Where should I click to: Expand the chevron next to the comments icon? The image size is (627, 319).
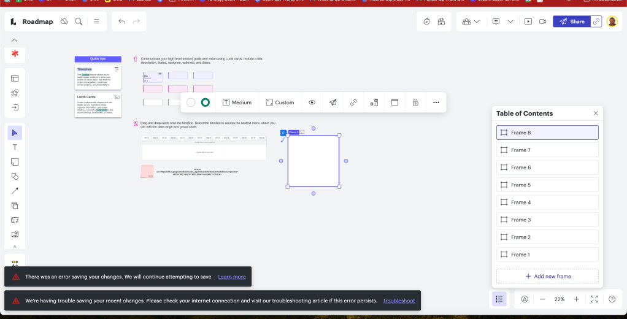click(510, 21)
